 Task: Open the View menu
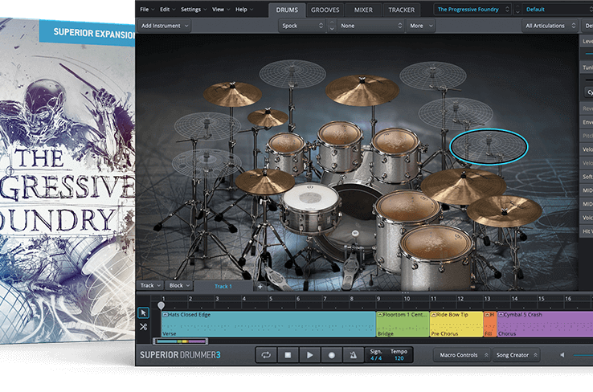pyautogui.click(x=221, y=10)
